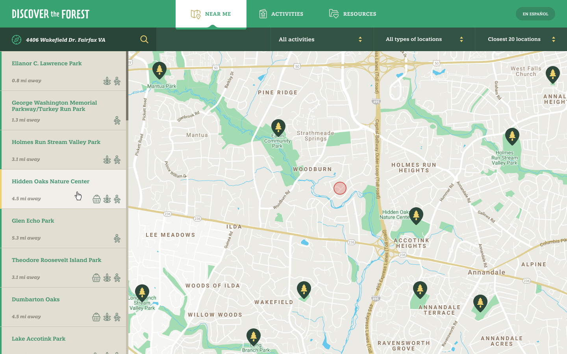The image size is (567, 354).
Task: Click hiker icon for Hidden Oaks Nature Center
Action: (117, 199)
